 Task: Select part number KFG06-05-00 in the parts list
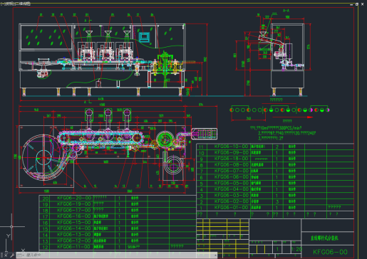point(231,183)
